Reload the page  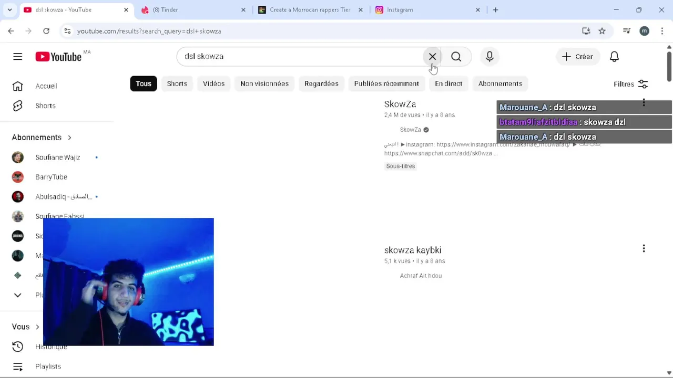click(46, 31)
